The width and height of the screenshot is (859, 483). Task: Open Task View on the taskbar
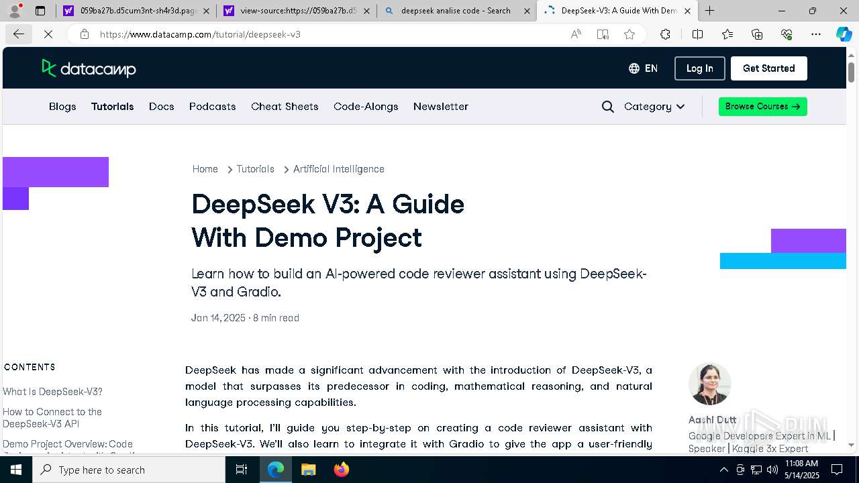(242, 470)
